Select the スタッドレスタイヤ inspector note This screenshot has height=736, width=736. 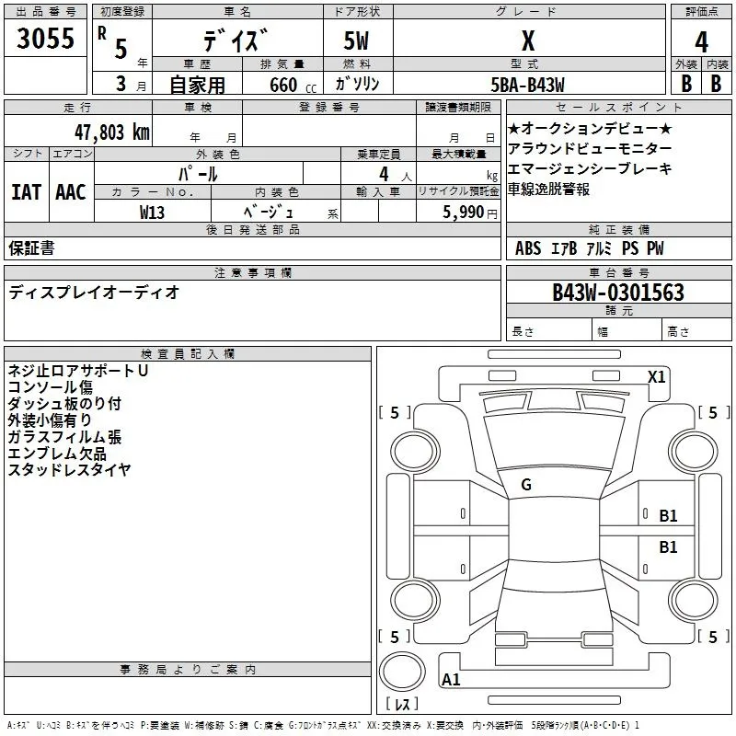70,470
